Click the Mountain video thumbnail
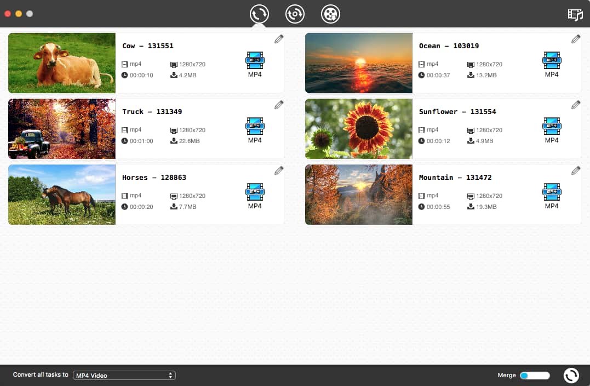This screenshot has width=590, height=386. tap(359, 195)
